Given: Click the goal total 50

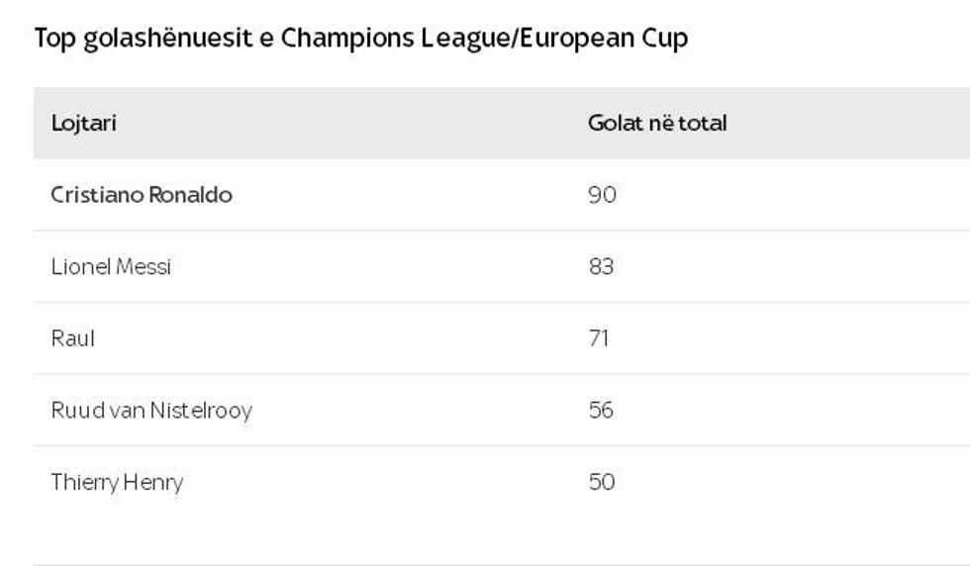Looking at the screenshot, I should tap(602, 482).
